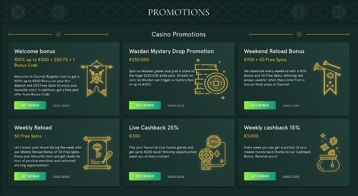This screenshot has width=358, height=196.
Task: Click the Weekly cashback gem pot icon
Action: click(328, 152)
